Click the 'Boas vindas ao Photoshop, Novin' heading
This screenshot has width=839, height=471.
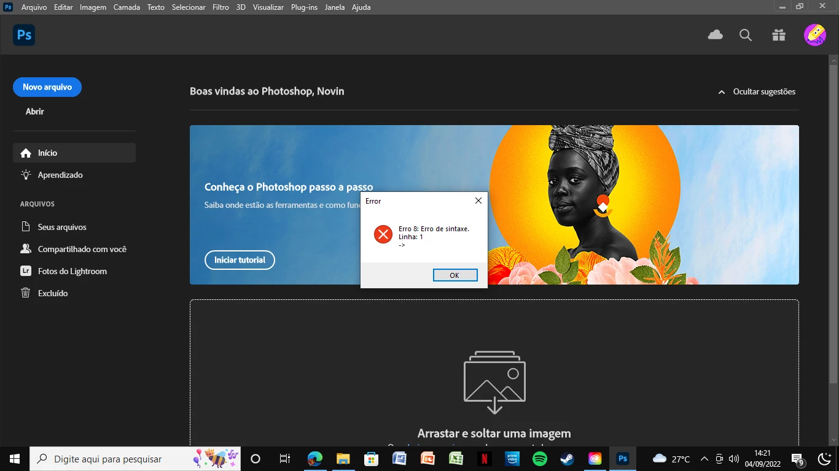(267, 91)
